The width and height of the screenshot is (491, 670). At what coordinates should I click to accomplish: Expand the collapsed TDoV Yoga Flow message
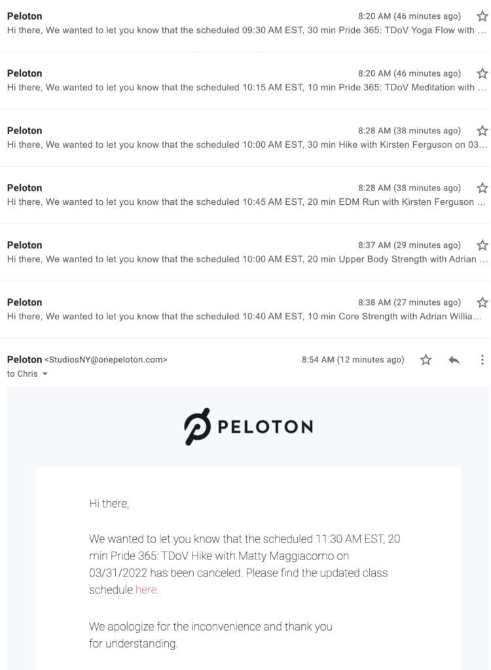point(245,24)
